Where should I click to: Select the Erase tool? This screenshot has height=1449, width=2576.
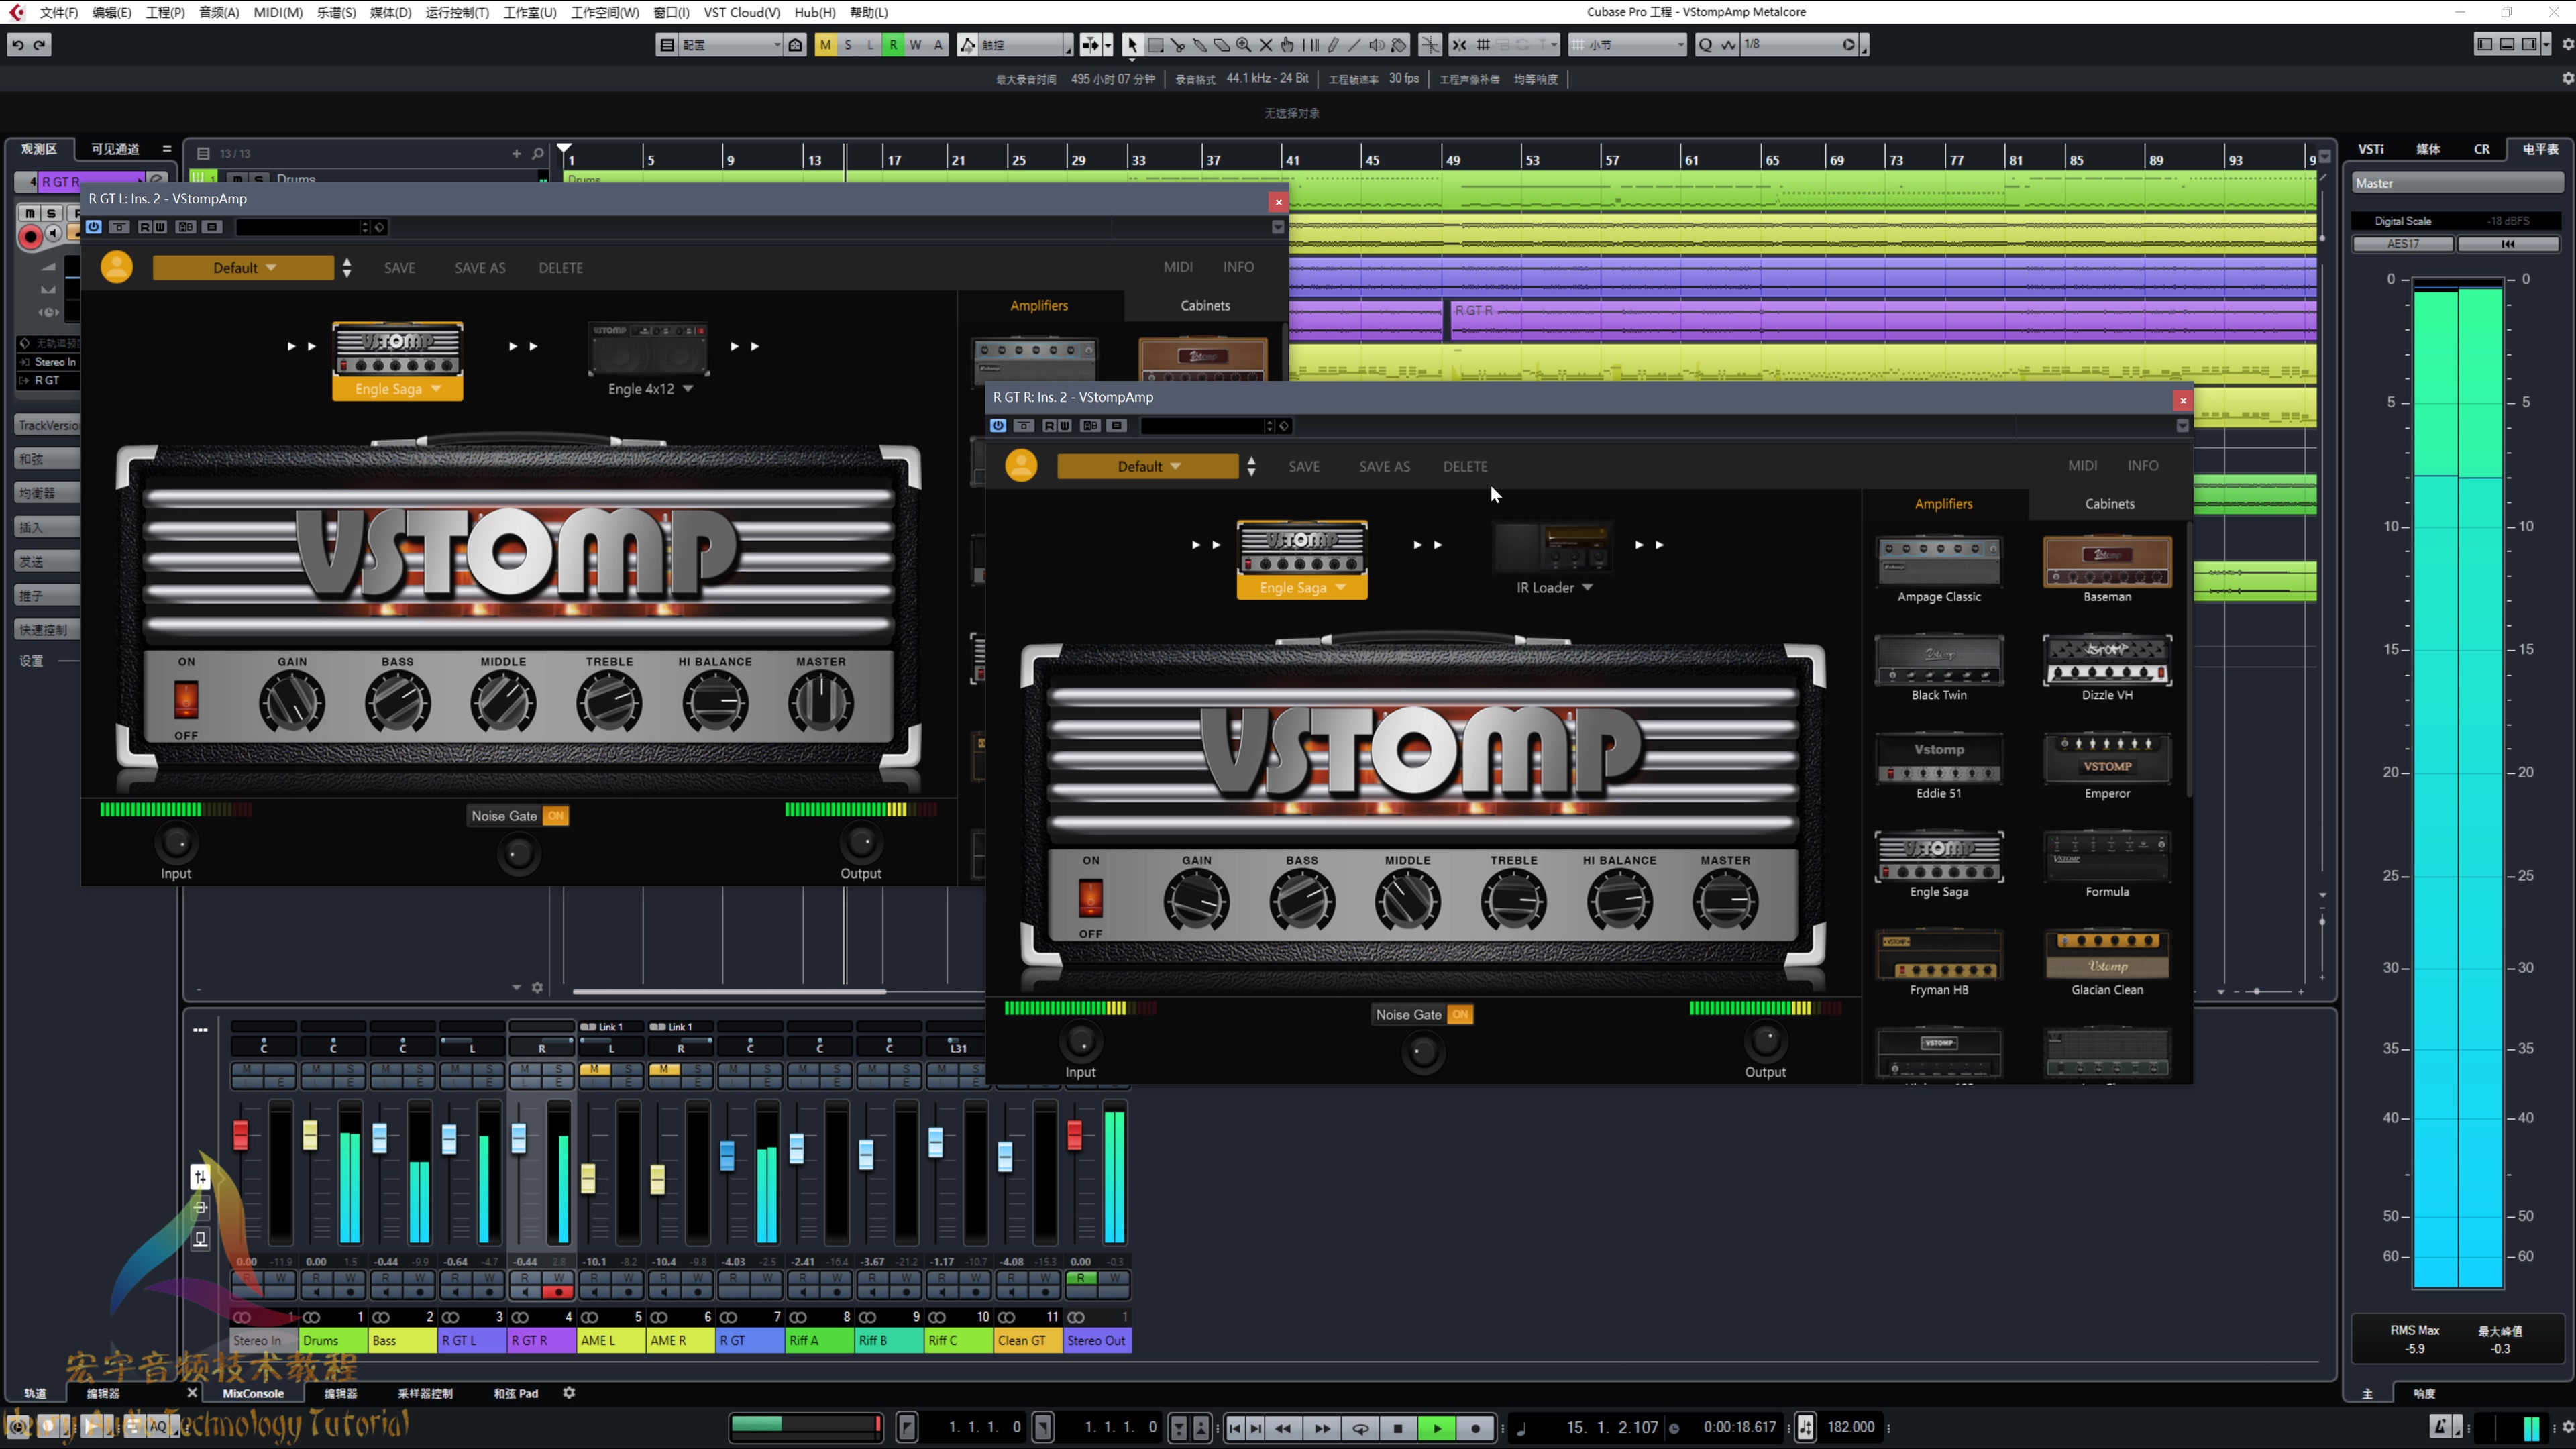click(1222, 44)
